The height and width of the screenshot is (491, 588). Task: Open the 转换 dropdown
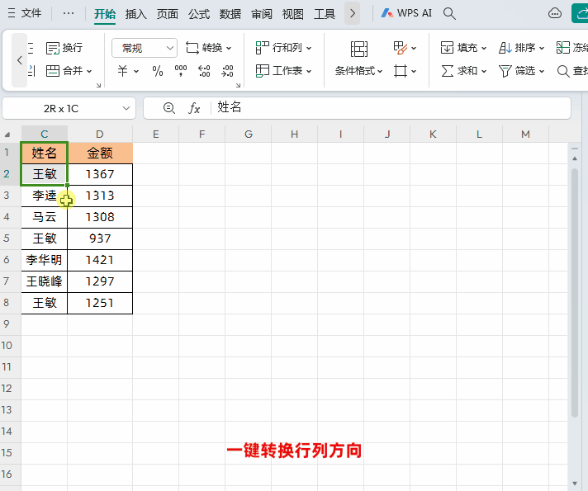tap(209, 48)
